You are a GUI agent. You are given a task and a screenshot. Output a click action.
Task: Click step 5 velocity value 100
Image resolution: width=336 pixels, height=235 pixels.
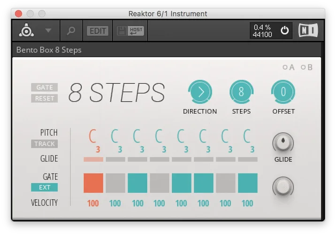[181, 203]
